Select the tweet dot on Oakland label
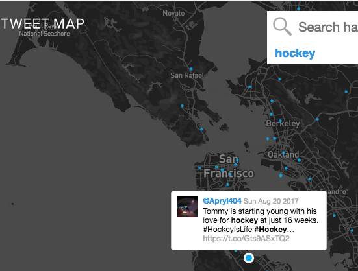The image size is (358, 271). (283, 153)
